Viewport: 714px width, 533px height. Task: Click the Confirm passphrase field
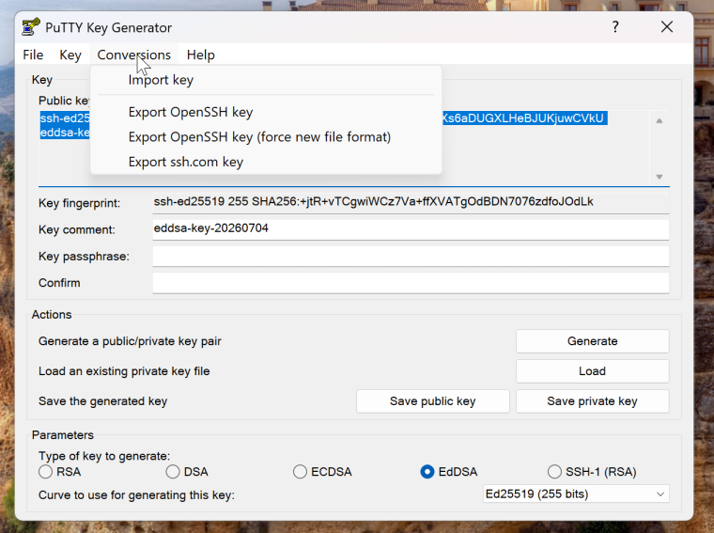point(411,283)
